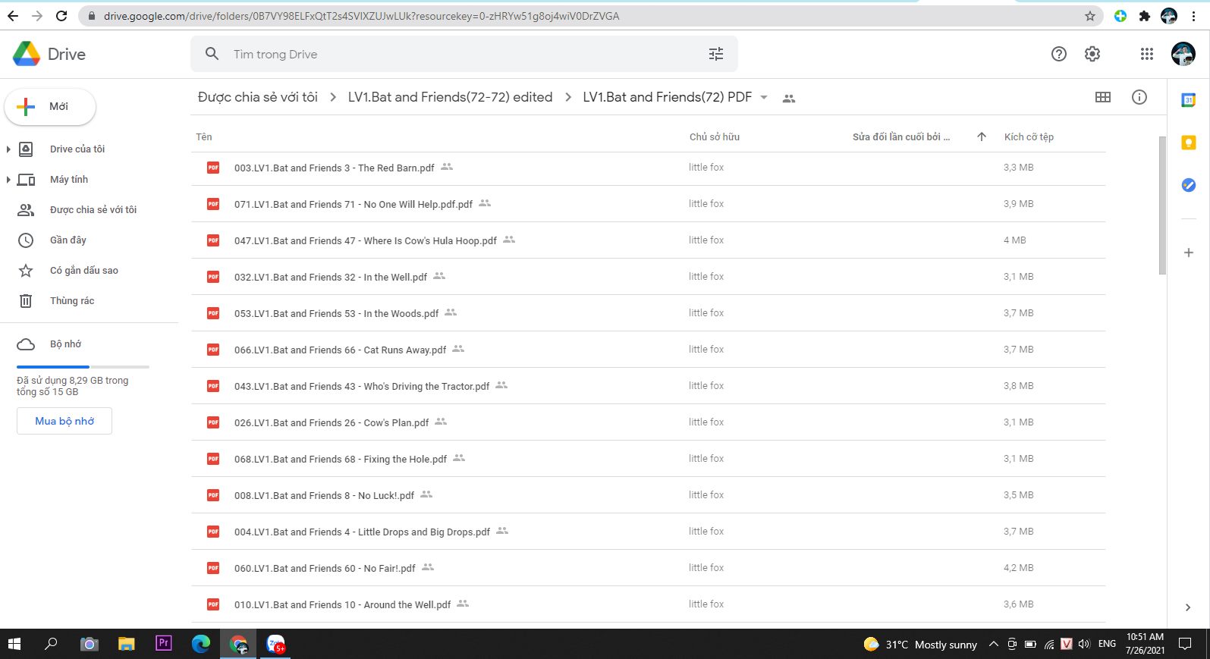1210x659 pixels.
Task: Open Google Keep side panel
Action: (x=1188, y=143)
